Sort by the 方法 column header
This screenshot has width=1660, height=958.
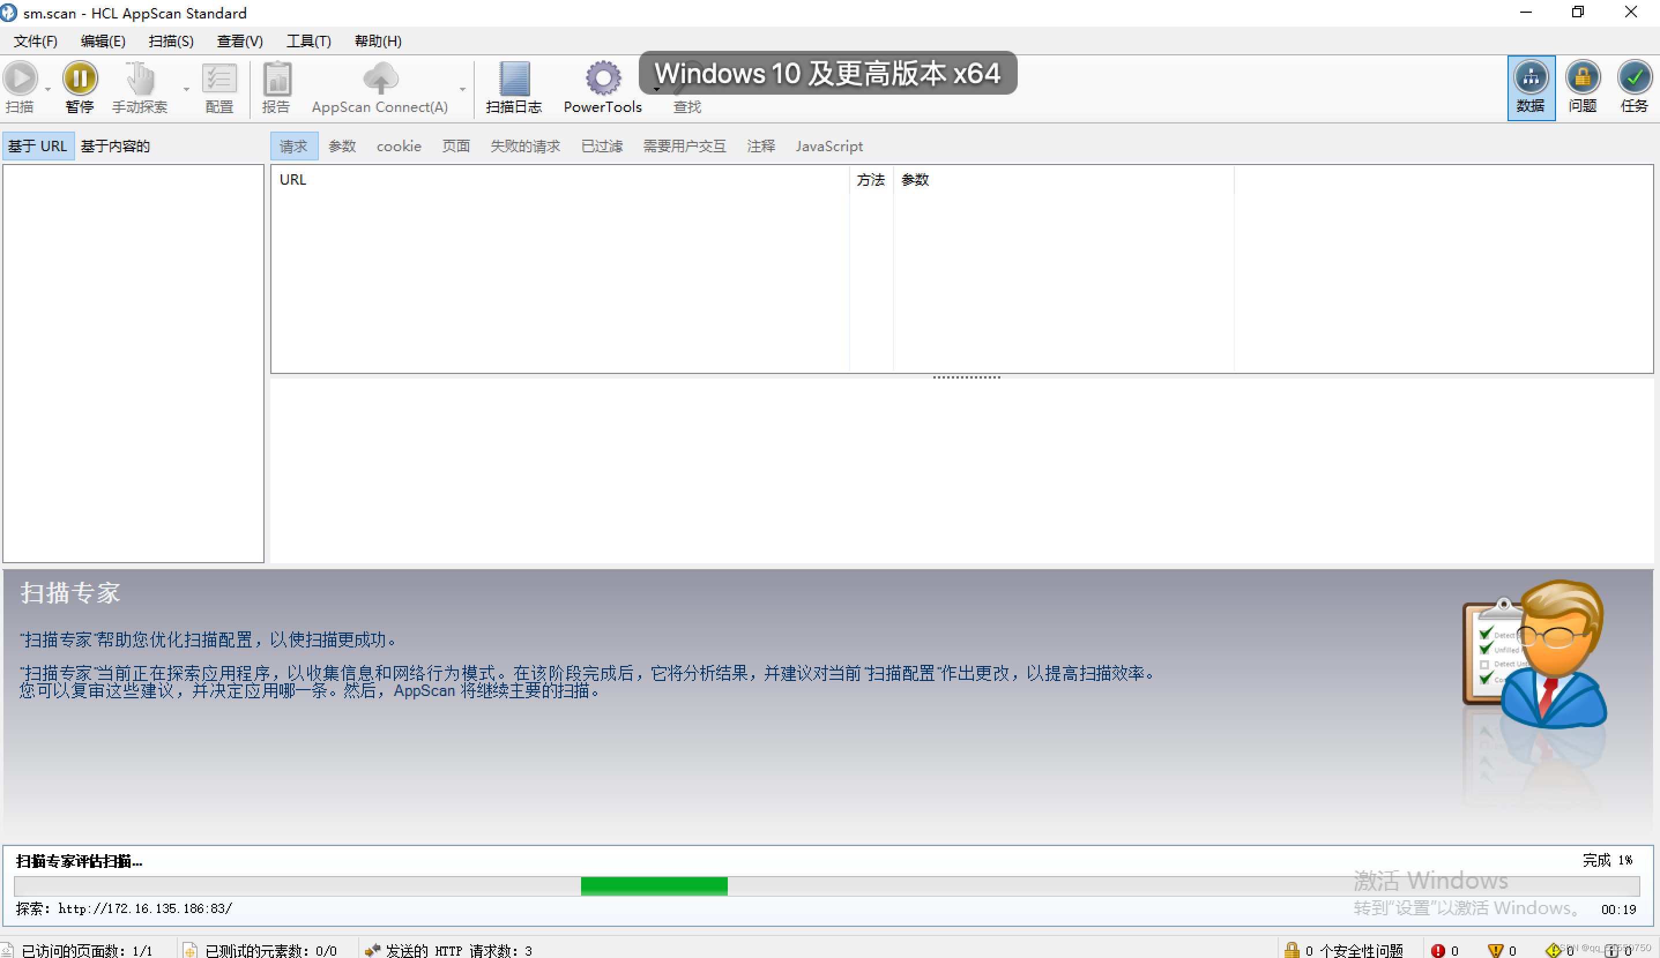click(x=870, y=179)
